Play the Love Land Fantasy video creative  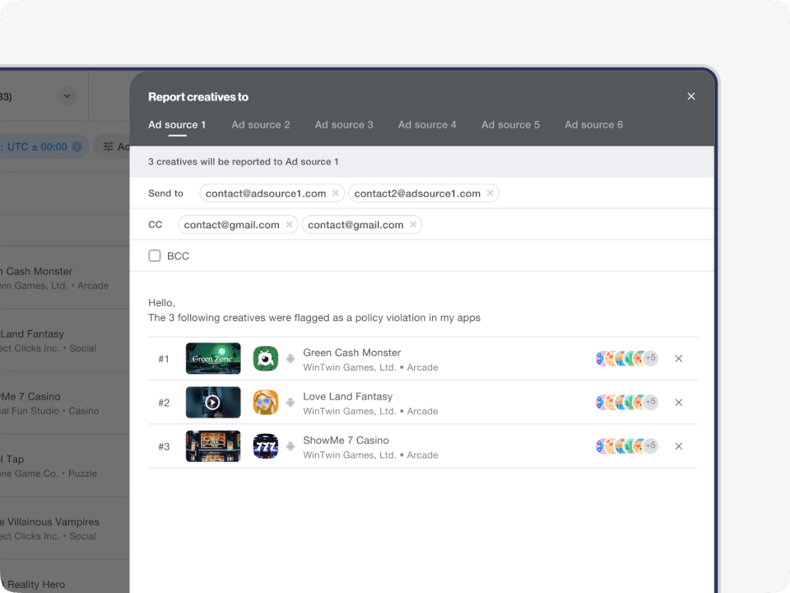tap(213, 403)
